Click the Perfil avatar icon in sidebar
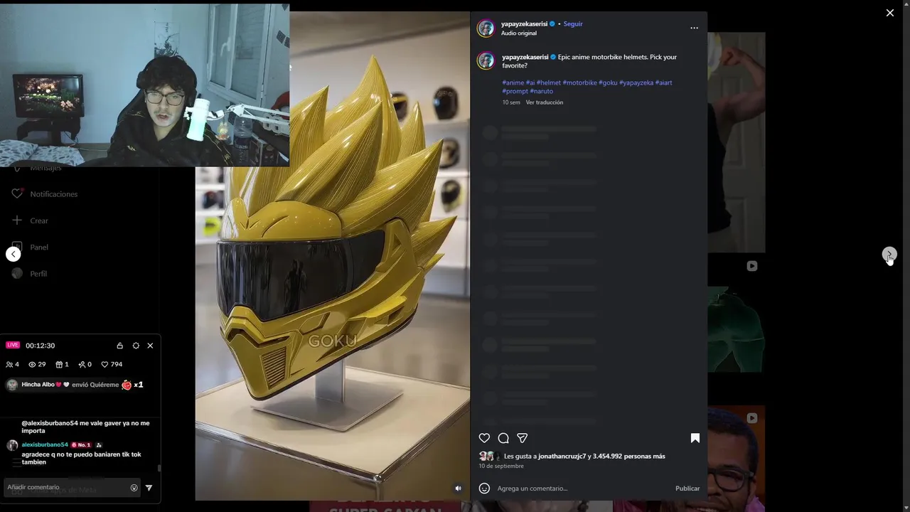The image size is (910, 512). 17,274
